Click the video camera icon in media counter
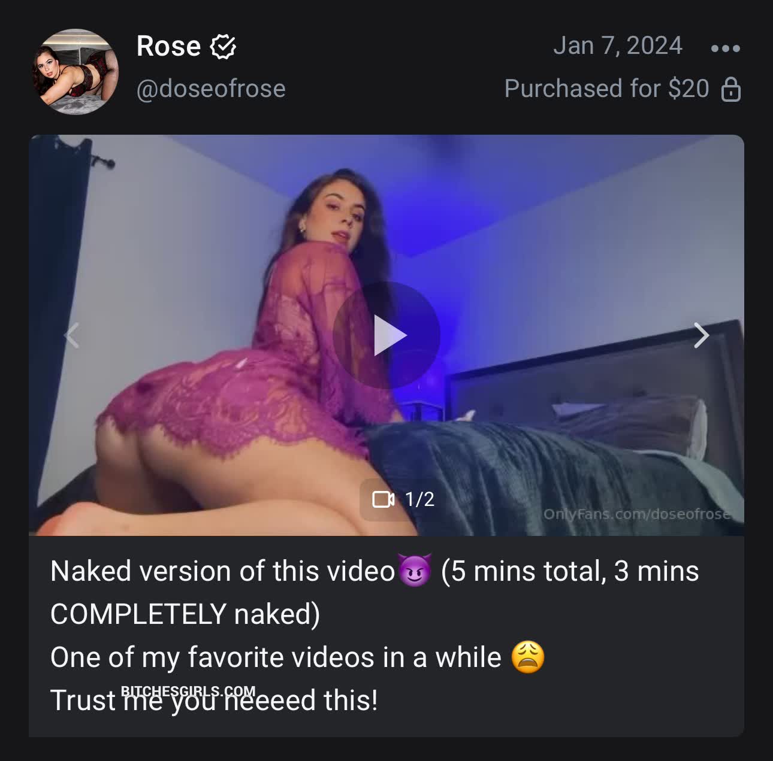Viewport: 773px width, 761px height. pos(384,499)
